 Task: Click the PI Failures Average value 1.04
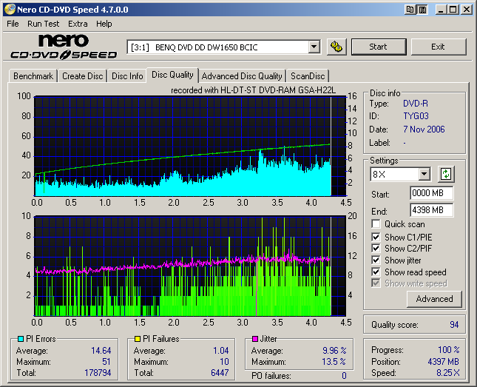point(221,351)
